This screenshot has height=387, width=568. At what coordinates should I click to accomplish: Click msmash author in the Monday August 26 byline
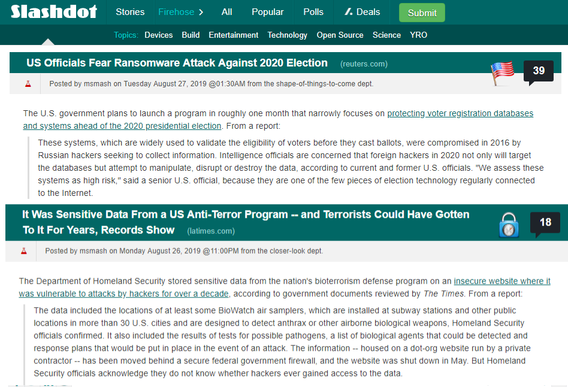(x=93, y=251)
